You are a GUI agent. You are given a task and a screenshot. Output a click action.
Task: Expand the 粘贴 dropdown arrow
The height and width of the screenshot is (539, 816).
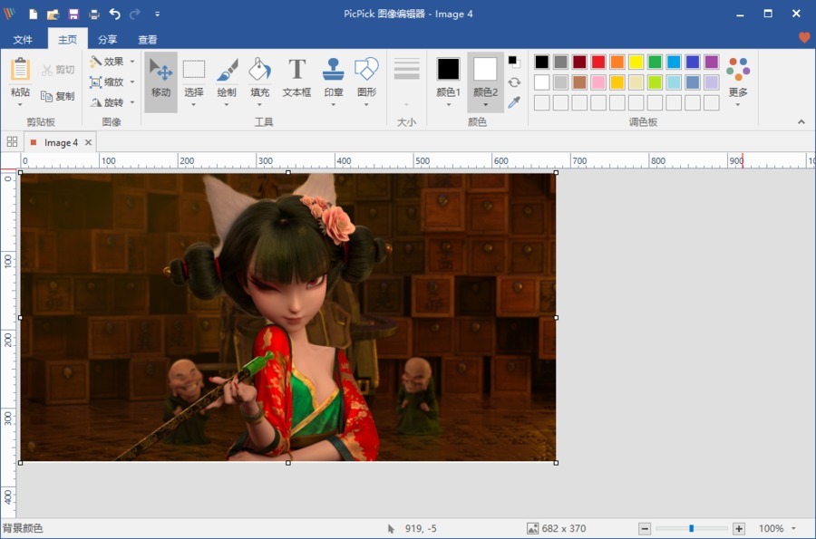[20, 105]
